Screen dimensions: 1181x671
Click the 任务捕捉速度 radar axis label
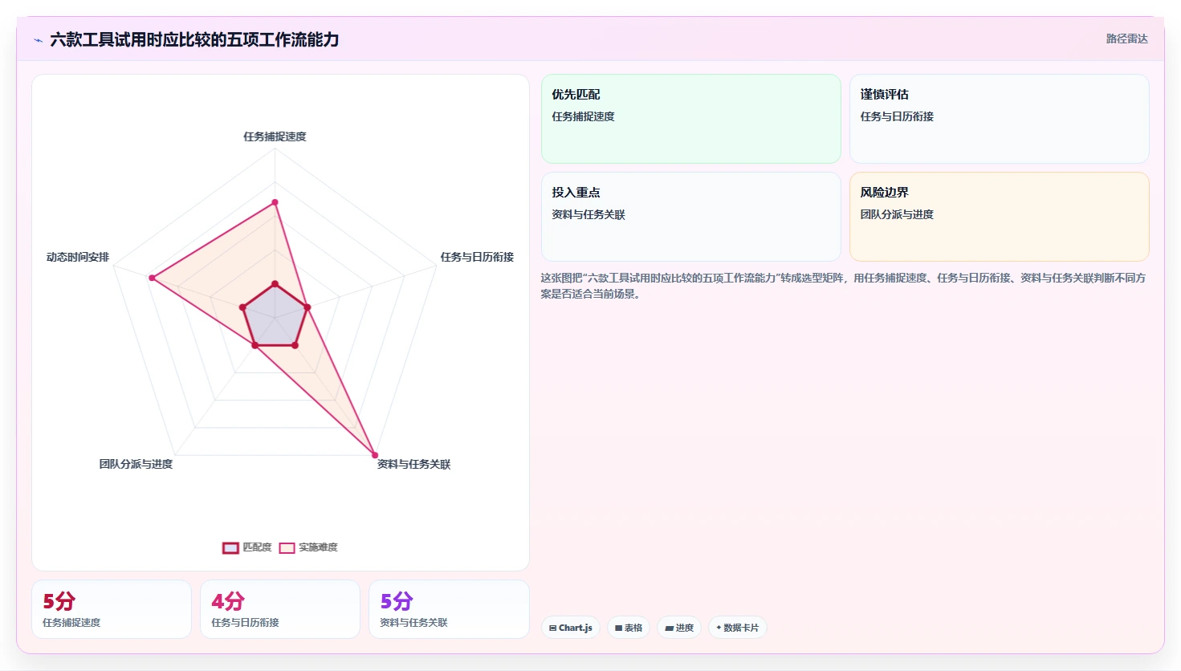point(275,136)
